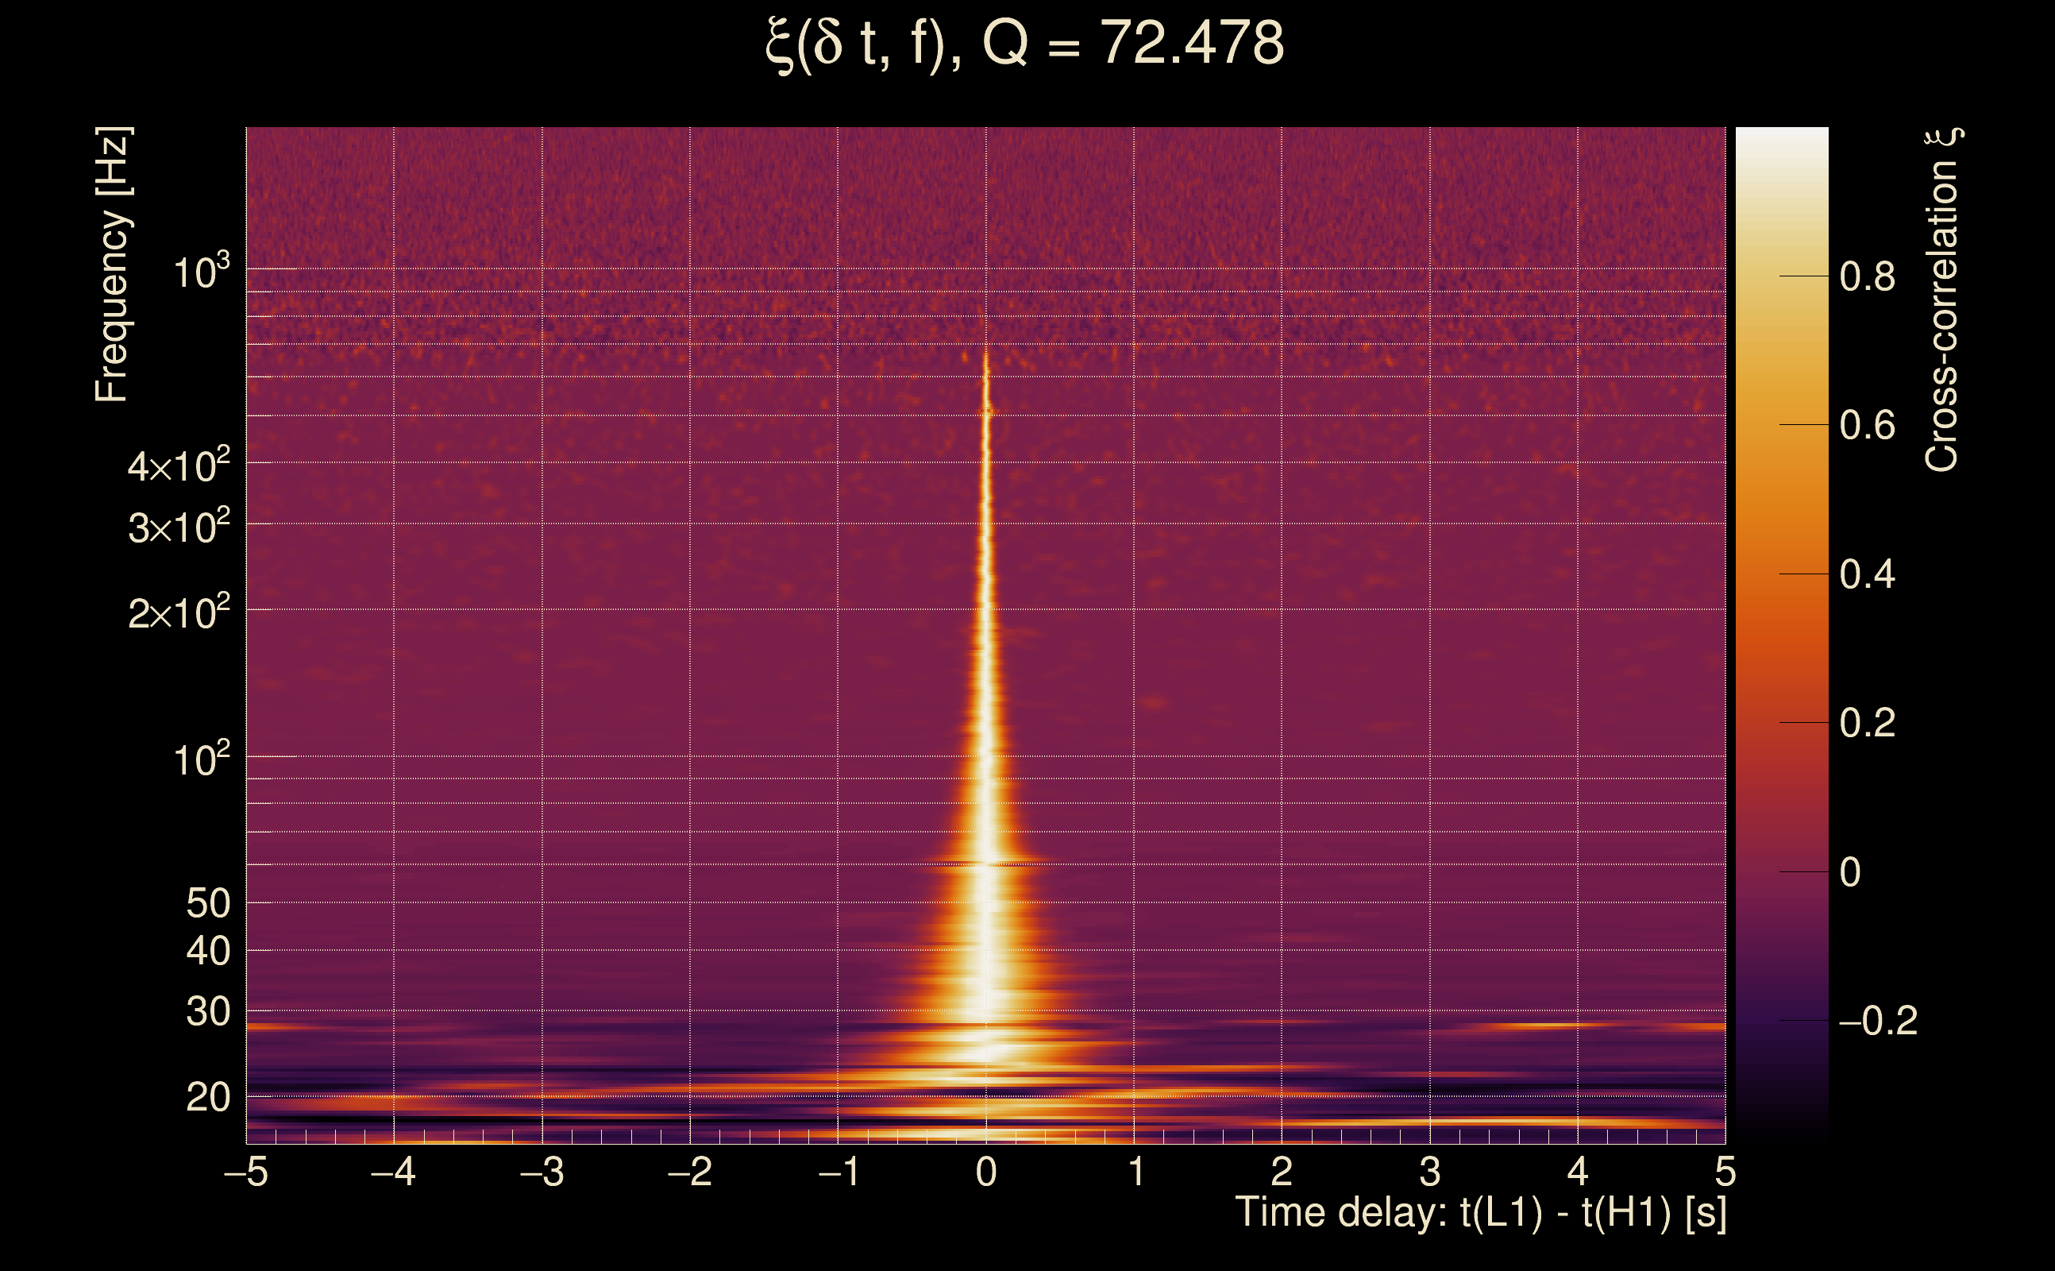Click the y-axis tick label 50

[207, 905]
